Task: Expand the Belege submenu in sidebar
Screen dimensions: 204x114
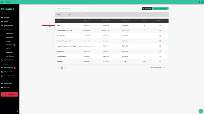Action: [16, 22]
